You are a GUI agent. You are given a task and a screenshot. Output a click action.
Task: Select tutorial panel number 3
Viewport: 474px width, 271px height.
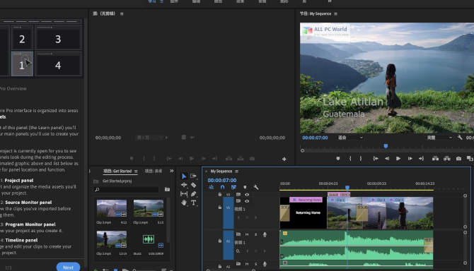point(58,39)
